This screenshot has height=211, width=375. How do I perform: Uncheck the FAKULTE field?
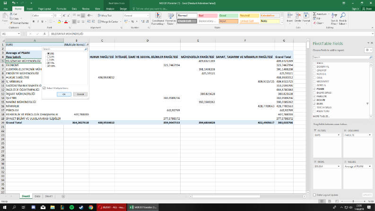(x=314, y=96)
